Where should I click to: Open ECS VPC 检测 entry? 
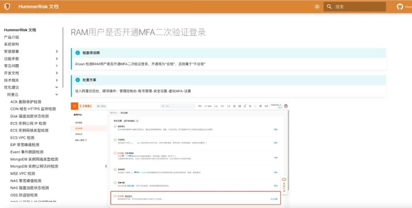[x=23, y=138]
